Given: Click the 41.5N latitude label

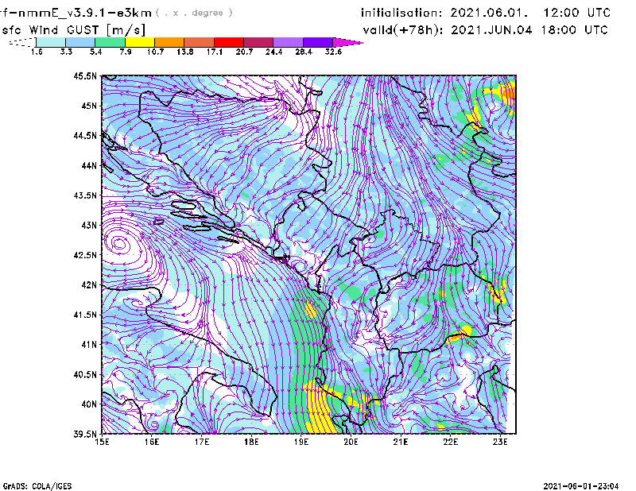Looking at the screenshot, I should coord(85,315).
